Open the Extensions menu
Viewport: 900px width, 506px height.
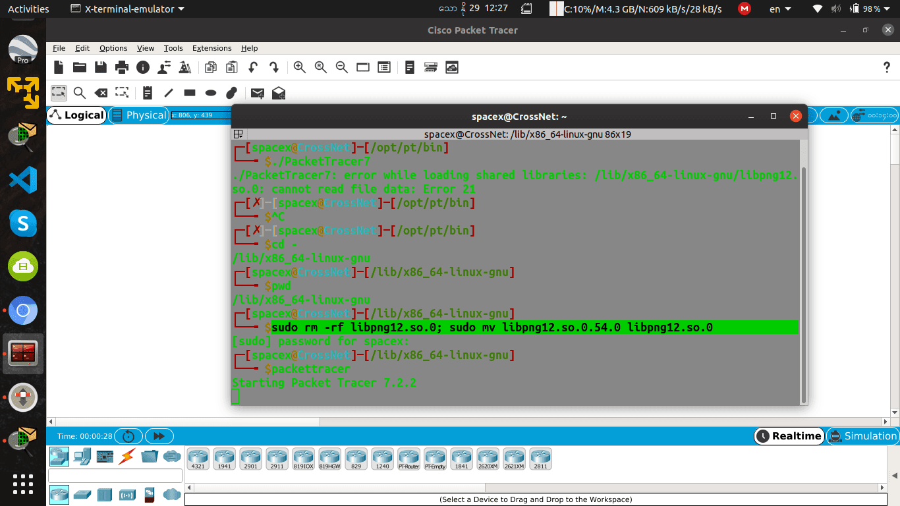pos(212,48)
